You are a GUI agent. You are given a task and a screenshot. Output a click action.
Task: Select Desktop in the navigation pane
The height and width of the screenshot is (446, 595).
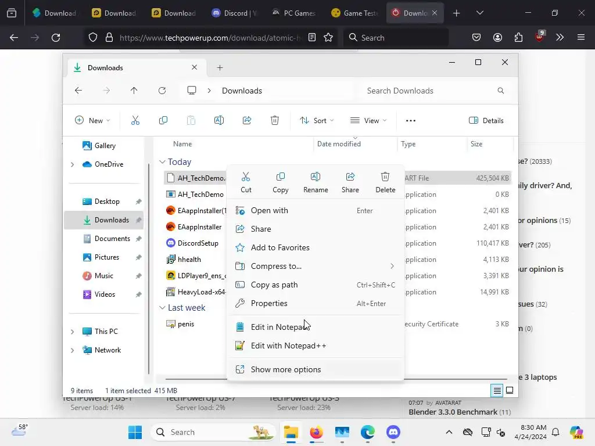pos(105,202)
